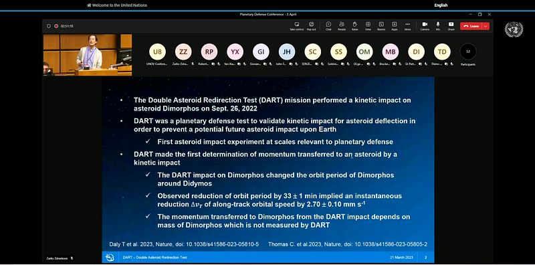Screen dimensions: 535x265
Task: Click the OM participant avatar
Action: pos(364,52)
